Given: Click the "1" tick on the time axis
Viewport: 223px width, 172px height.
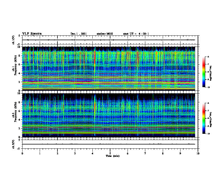Looking at the screenshot, I should (40, 153).
